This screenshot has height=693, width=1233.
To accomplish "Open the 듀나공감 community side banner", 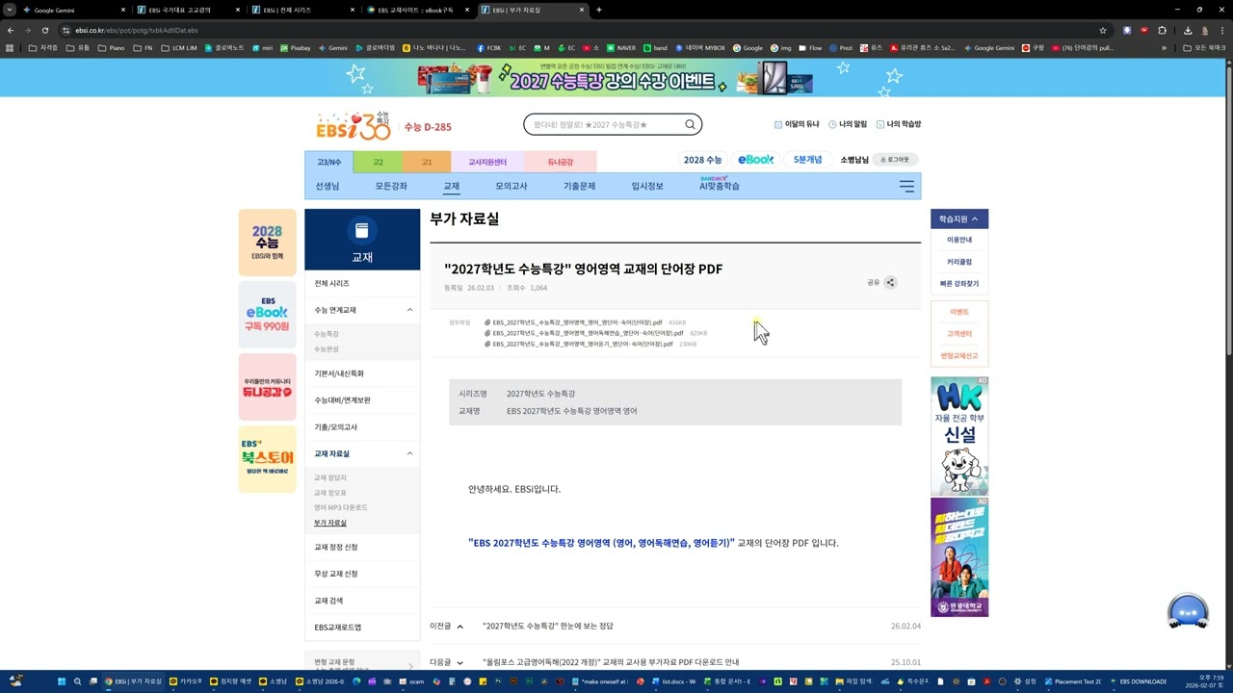I will [x=267, y=387].
